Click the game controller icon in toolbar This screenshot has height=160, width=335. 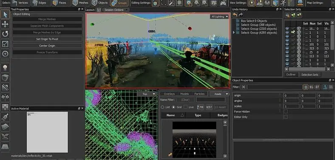223,3
